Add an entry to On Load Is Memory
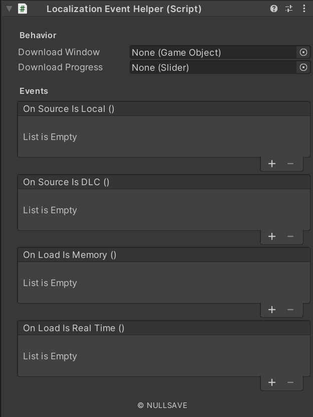 click(x=272, y=310)
